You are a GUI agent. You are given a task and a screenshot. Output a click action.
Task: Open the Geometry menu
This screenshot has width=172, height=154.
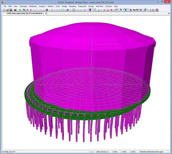tap(23, 6)
